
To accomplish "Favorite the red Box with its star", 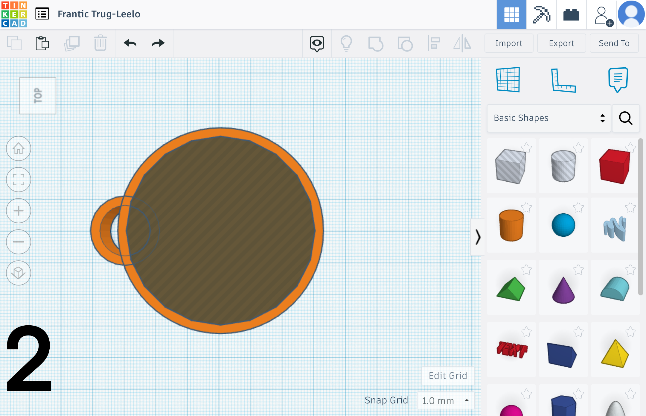I will pyautogui.click(x=630, y=148).
